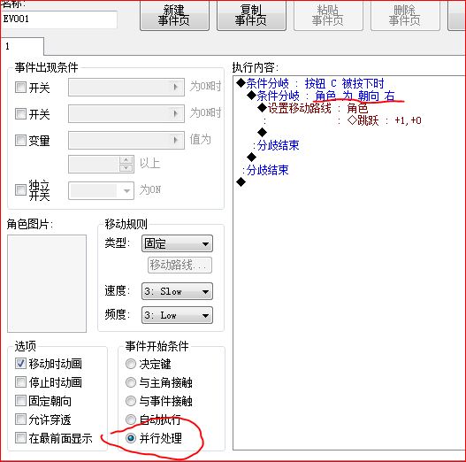
Task: Click the 粘贴事件页 button
Action: pyautogui.click(x=328, y=15)
